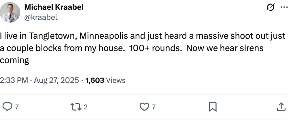Open the @kraabel handle link
The width and height of the screenshot is (295, 121).
(41, 17)
